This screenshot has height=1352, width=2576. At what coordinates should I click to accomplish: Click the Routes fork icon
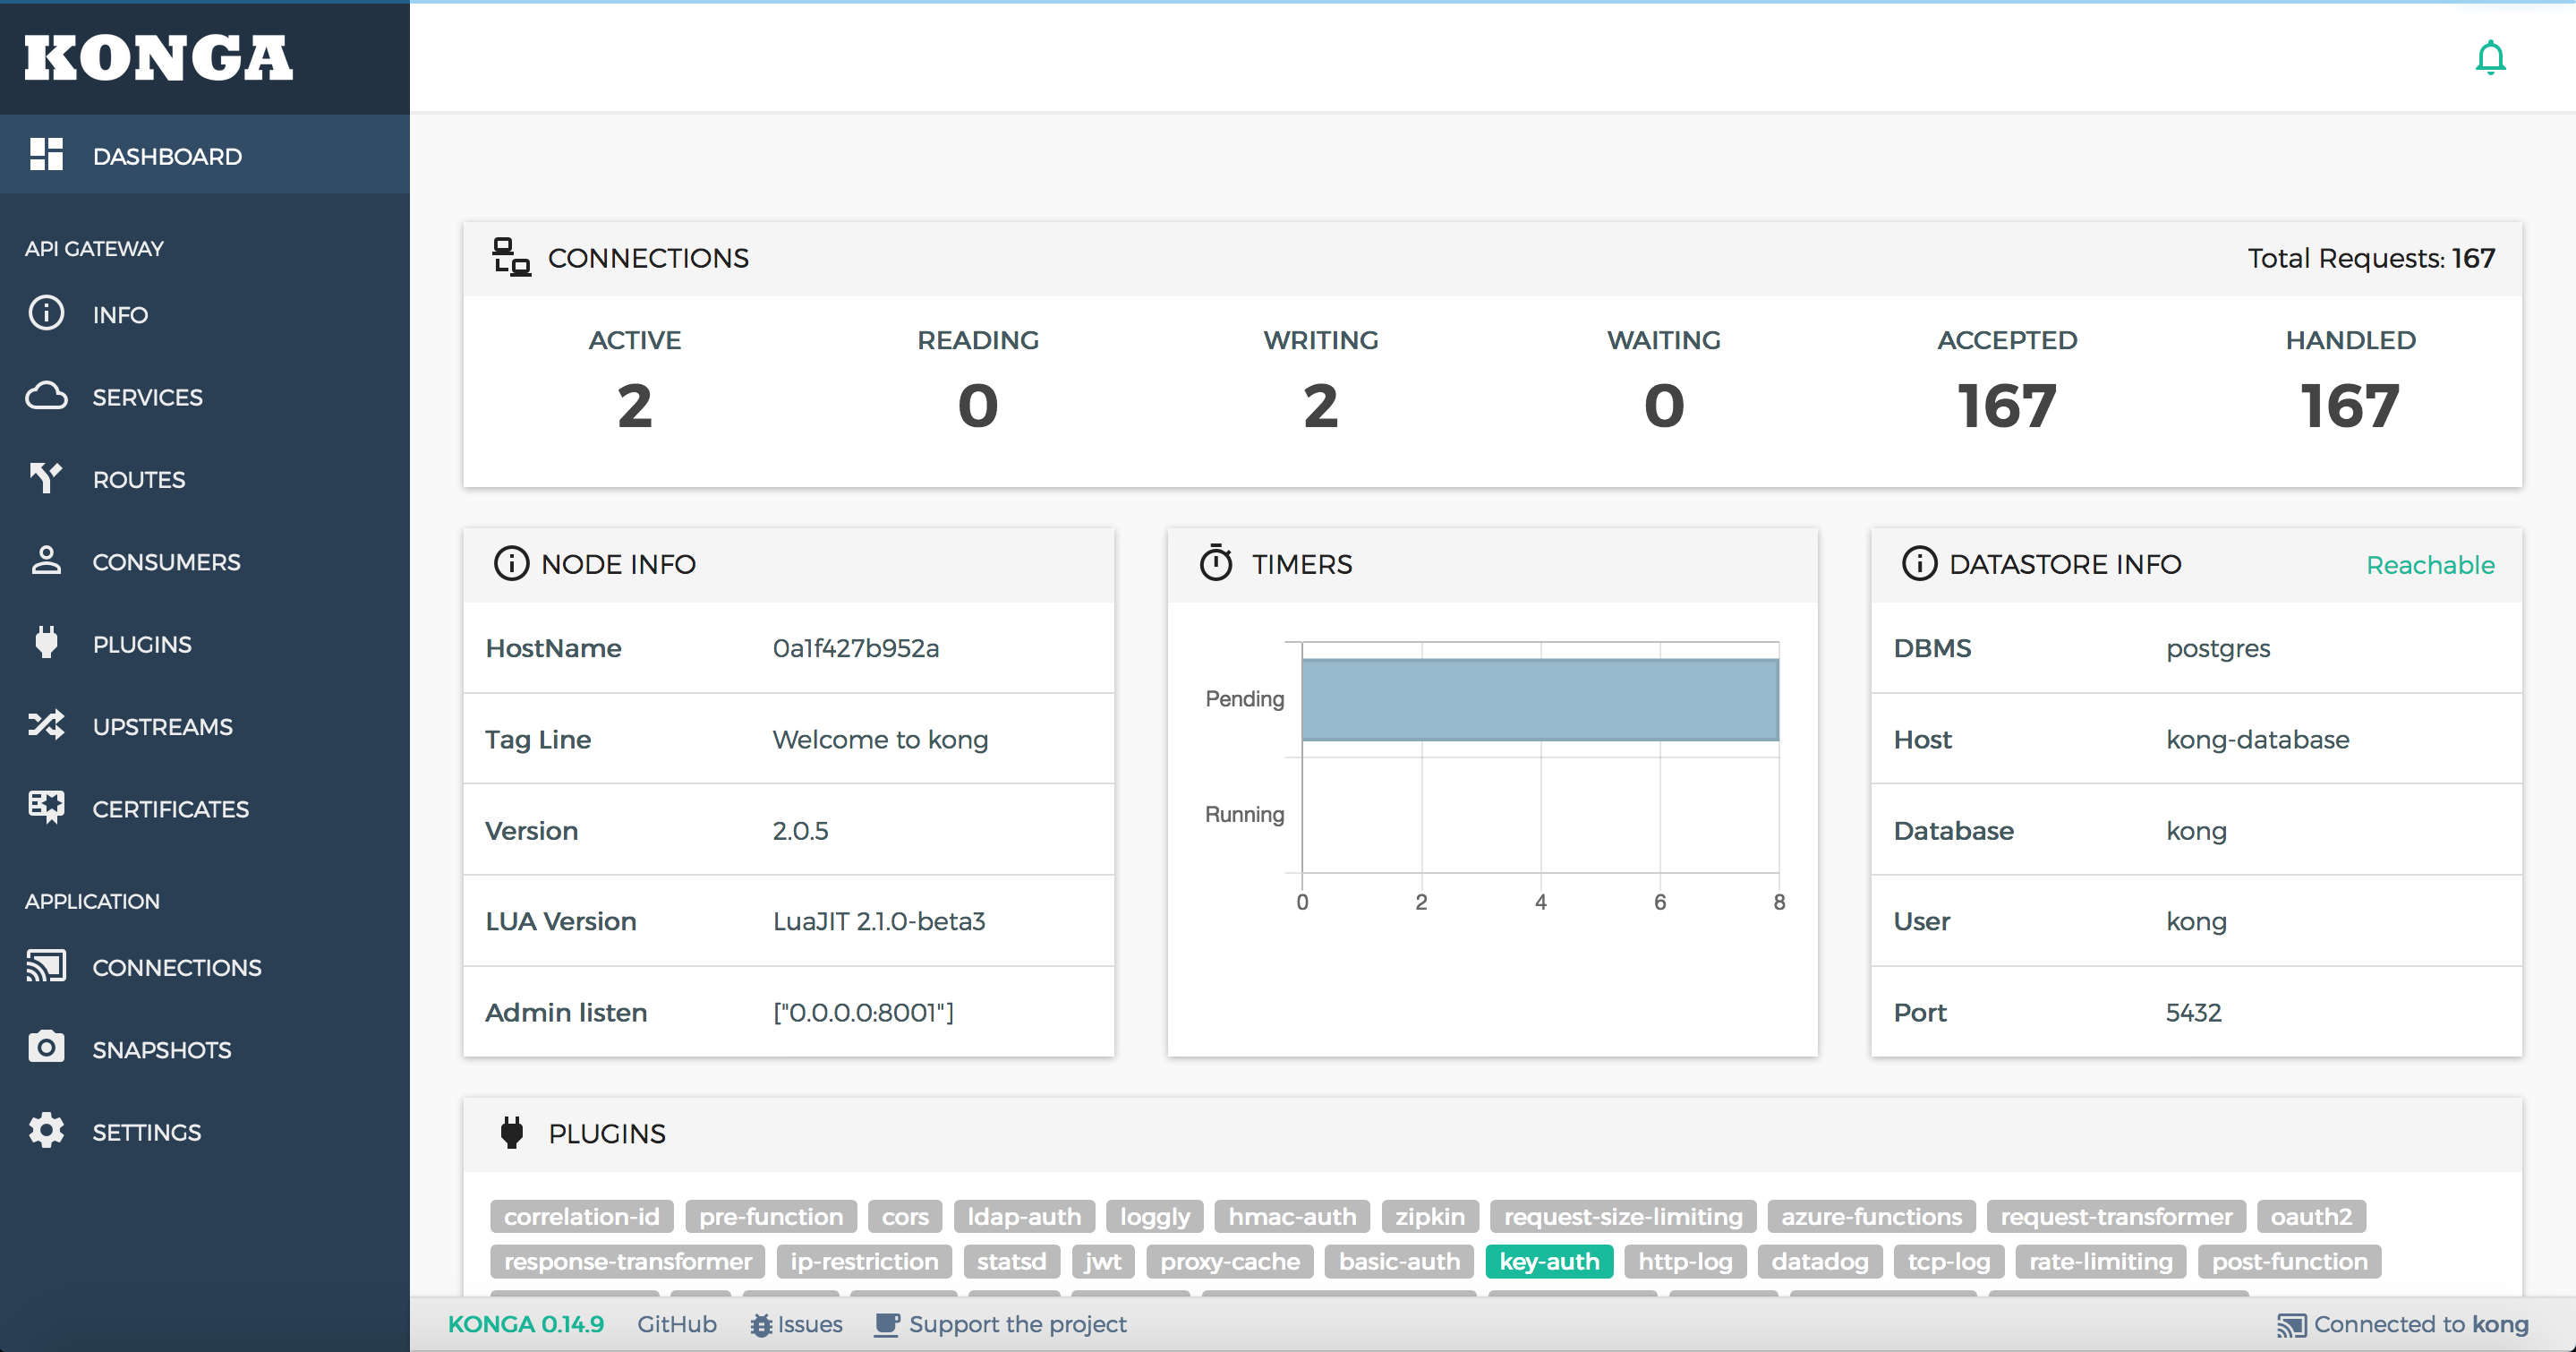coord(46,478)
